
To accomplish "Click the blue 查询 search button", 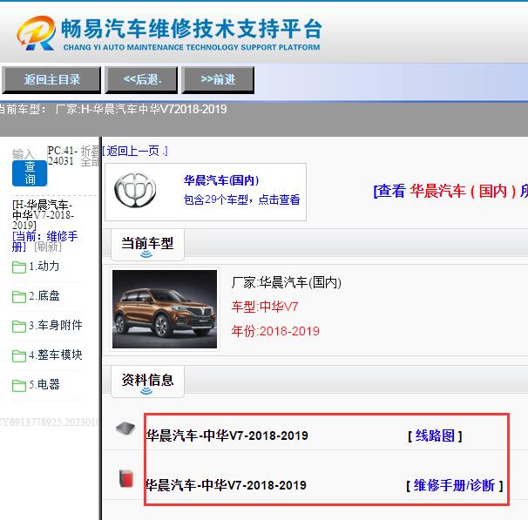I will click(x=30, y=173).
